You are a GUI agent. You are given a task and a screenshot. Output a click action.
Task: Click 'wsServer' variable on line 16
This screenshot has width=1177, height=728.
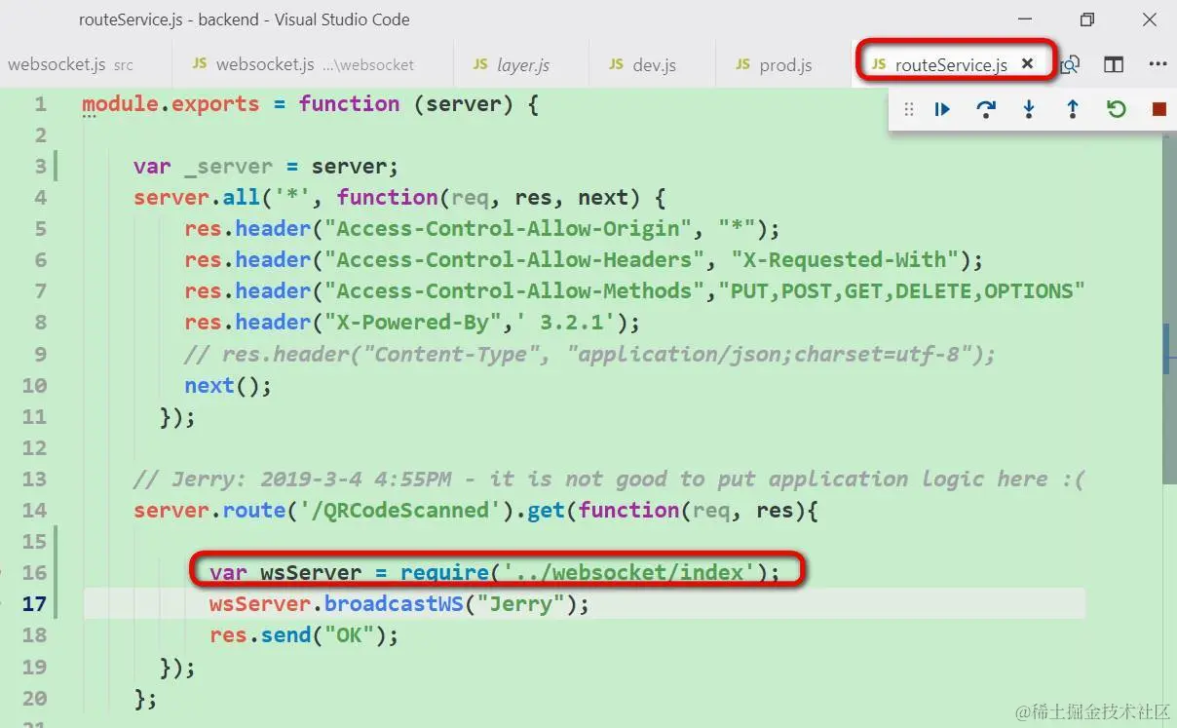[311, 573]
